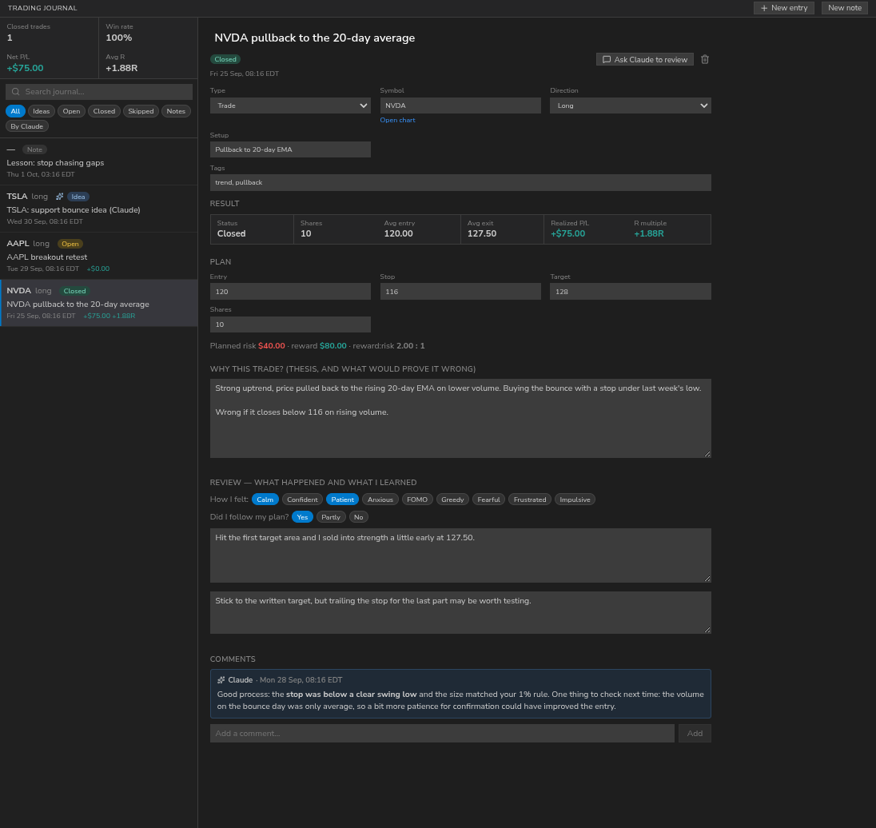Screen dimensions: 876x828
Task: Click the Avg exit value 127.50
Action: pyautogui.click(x=482, y=233)
